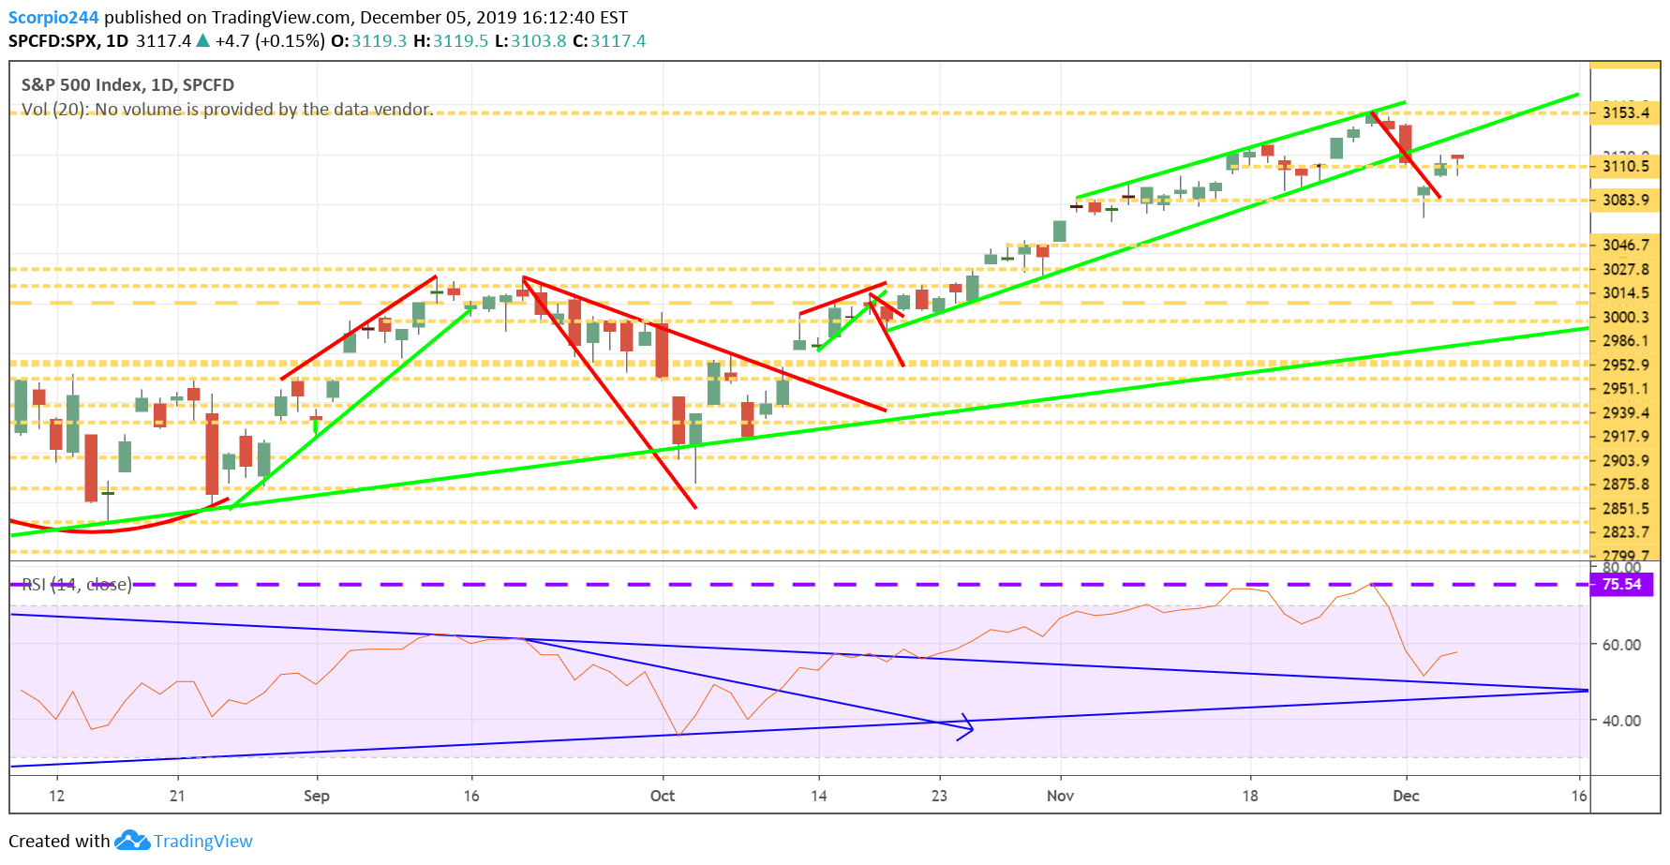Click the Vol (20) indicator legend
Viewport: 1670px width, 865px height.
228,110
